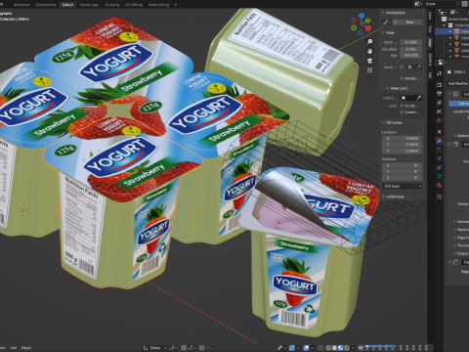Switch to the Scripting workspace tab

(x=112, y=5)
